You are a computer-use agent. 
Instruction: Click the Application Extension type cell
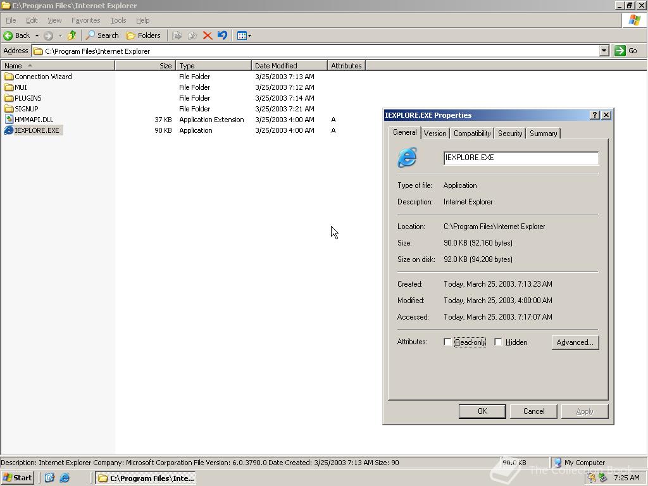pos(211,120)
